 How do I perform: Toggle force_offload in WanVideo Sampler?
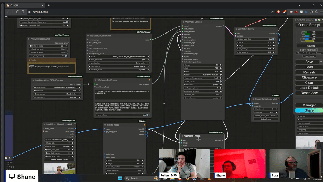203,81
